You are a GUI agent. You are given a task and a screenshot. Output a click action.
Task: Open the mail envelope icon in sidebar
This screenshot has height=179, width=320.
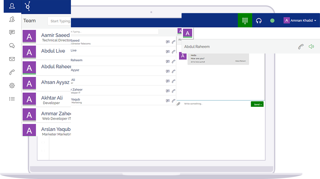click(12, 59)
